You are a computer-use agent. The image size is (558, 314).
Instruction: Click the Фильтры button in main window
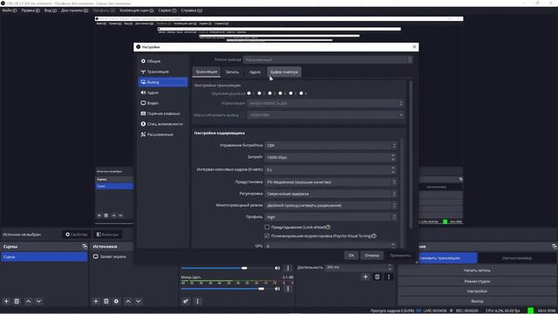pyautogui.click(x=107, y=235)
